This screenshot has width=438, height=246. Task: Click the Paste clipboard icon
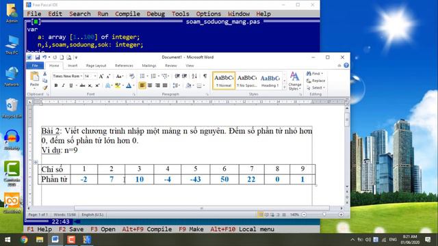(x=34, y=76)
